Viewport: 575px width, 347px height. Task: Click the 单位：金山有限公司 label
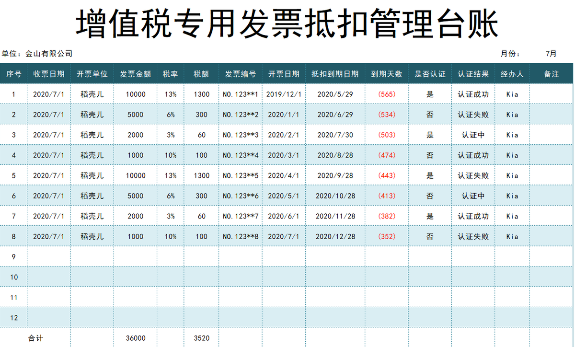(x=37, y=54)
